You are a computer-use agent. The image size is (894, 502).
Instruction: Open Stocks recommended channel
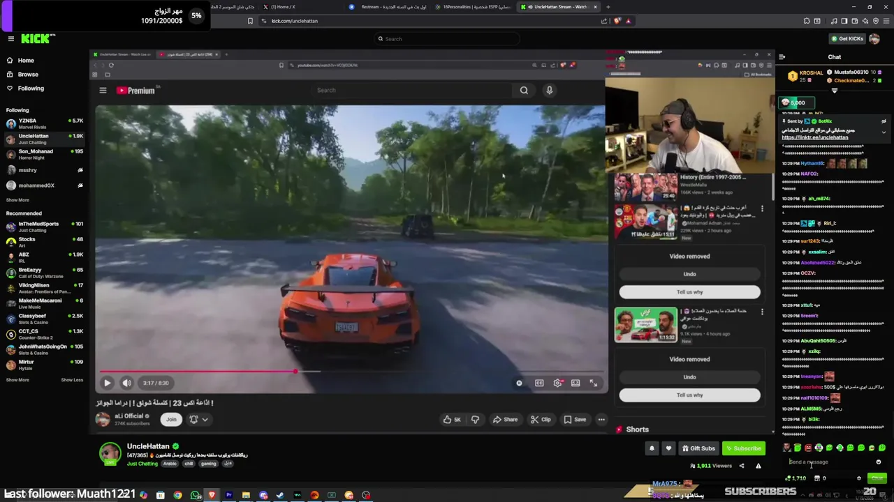click(x=43, y=242)
